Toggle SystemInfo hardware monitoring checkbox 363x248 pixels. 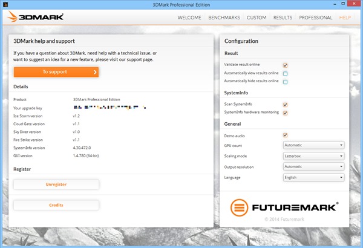coord(285,113)
